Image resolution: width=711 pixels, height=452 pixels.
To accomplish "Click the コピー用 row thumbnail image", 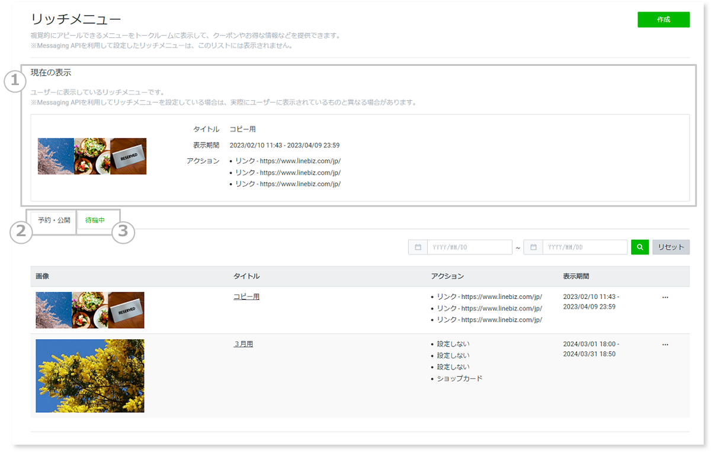I will tap(89, 310).
